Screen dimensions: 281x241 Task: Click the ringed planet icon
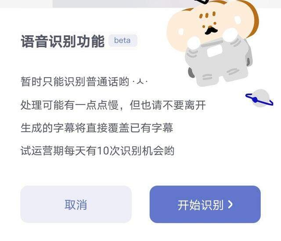[259, 98]
